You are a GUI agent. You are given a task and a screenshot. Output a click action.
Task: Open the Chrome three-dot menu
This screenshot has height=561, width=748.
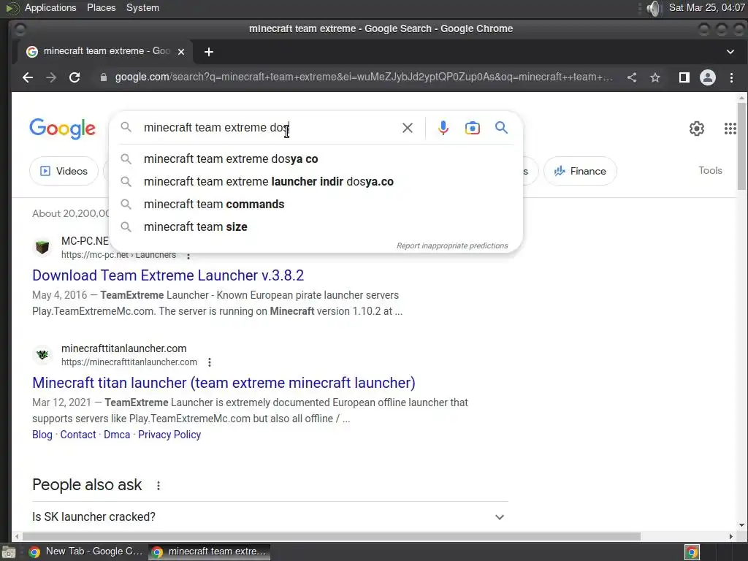pyautogui.click(x=731, y=77)
